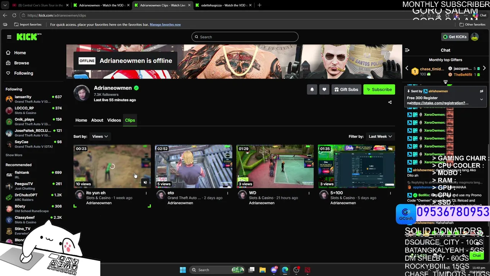The image size is (490, 276).
Task: Switch to odettehaspizza browser tab
Action: (x=223, y=5)
